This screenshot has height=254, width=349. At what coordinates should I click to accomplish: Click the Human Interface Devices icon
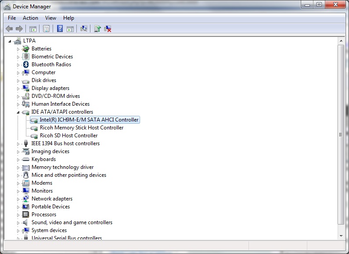point(26,104)
